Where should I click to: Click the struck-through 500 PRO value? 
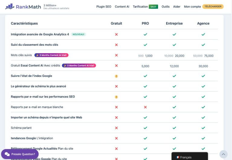pos(141,56)
